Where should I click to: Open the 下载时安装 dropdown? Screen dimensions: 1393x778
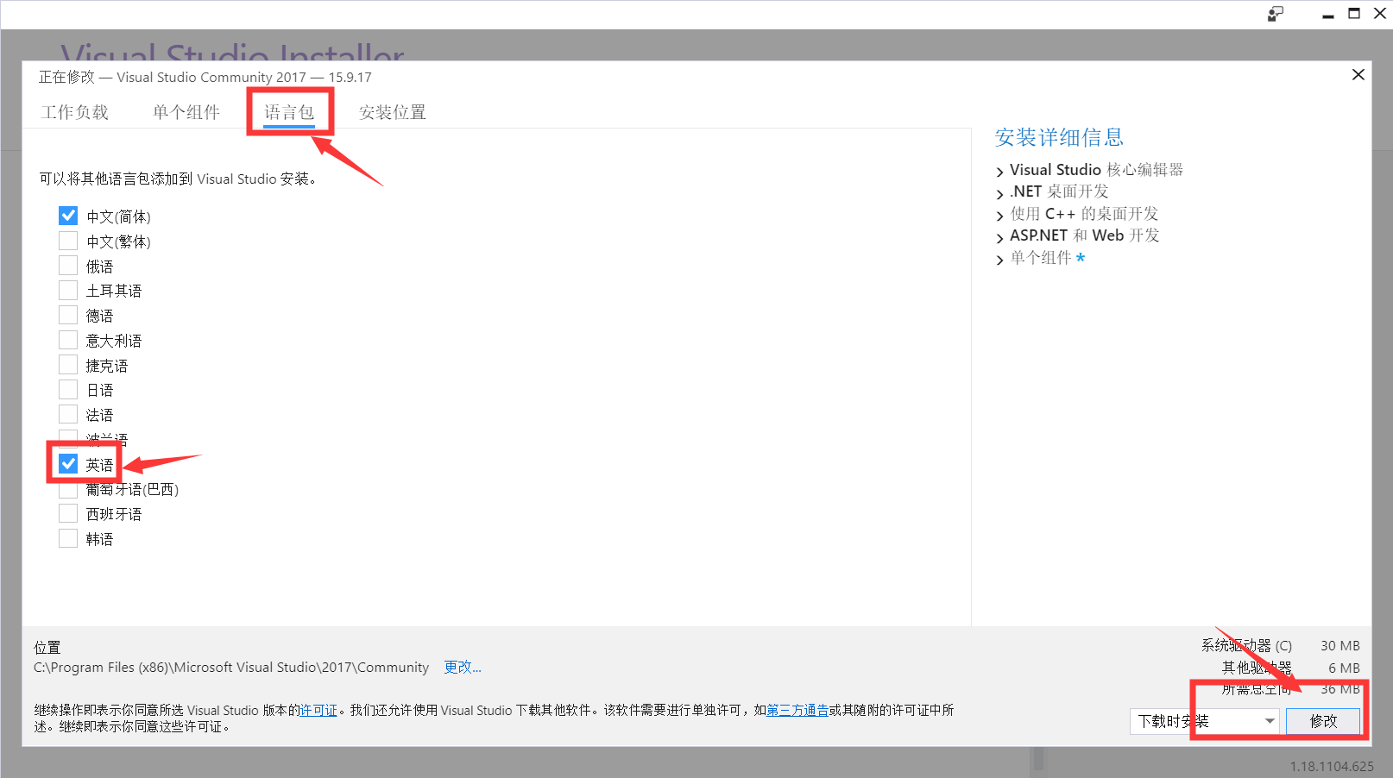pyautogui.click(x=1204, y=721)
